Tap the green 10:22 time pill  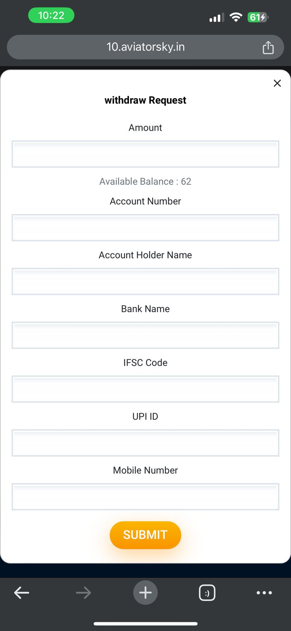(51, 15)
